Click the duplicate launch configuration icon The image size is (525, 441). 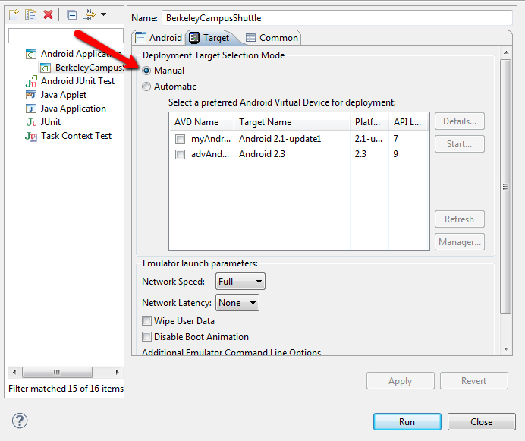click(30, 15)
